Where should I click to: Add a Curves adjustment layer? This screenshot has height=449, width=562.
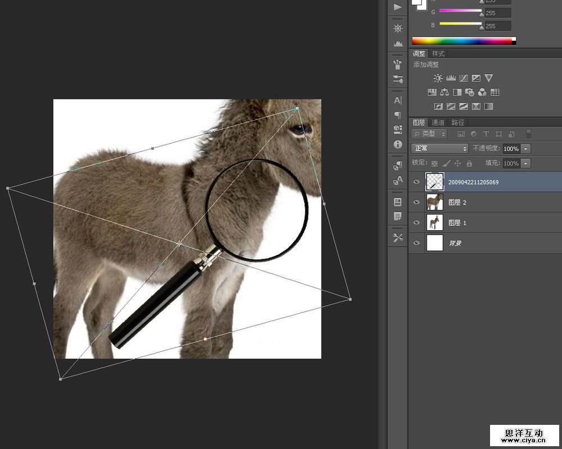(464, 79)
